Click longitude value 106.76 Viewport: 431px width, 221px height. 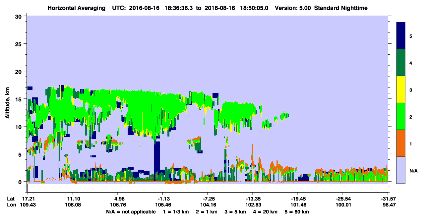pos(117,205)
